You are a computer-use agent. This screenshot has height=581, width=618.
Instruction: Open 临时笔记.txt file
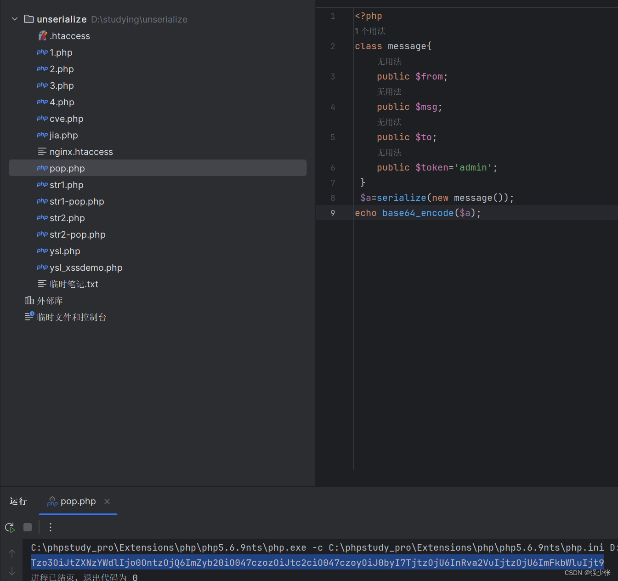pyautogui.click(x=74, y=284)
